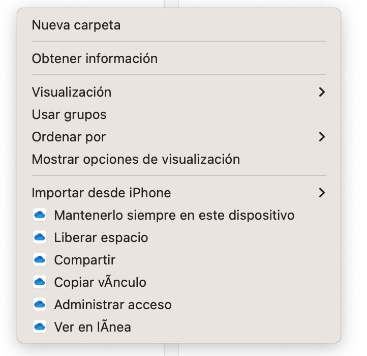Select Nueva carpeta from the context menu

click(x=76, y=25)
